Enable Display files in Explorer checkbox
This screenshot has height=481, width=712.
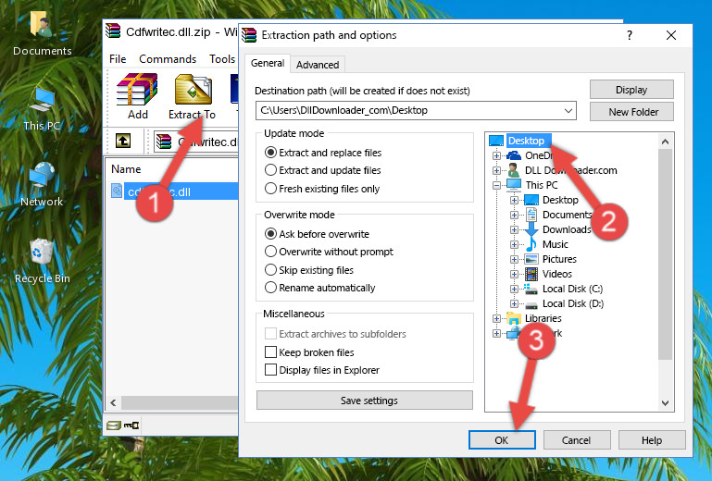270,370
